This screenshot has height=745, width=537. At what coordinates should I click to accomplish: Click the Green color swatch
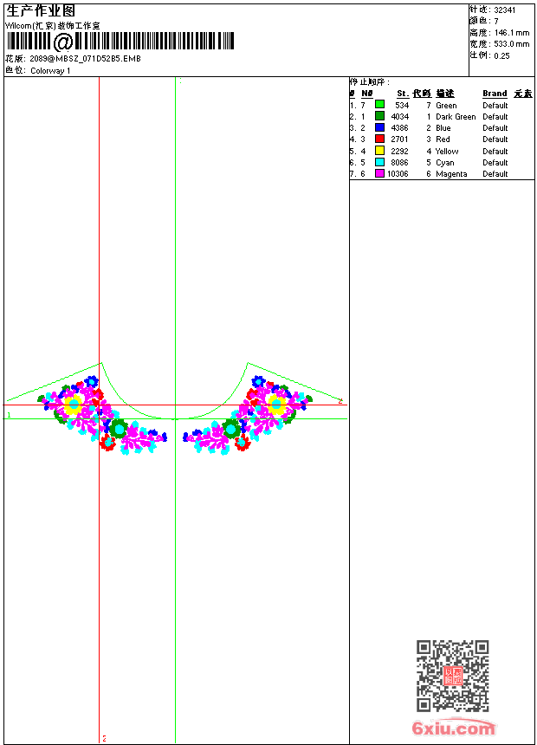379,105
